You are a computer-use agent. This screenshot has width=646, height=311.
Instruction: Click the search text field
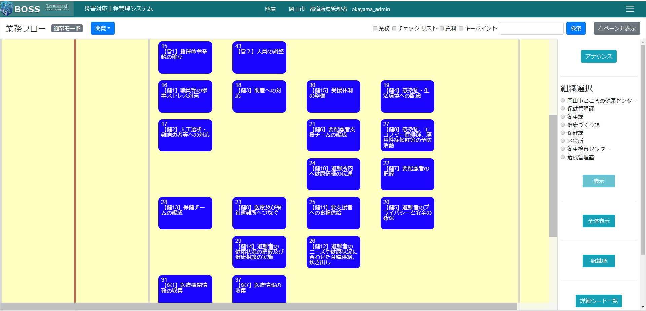click(x=531, y=28)
